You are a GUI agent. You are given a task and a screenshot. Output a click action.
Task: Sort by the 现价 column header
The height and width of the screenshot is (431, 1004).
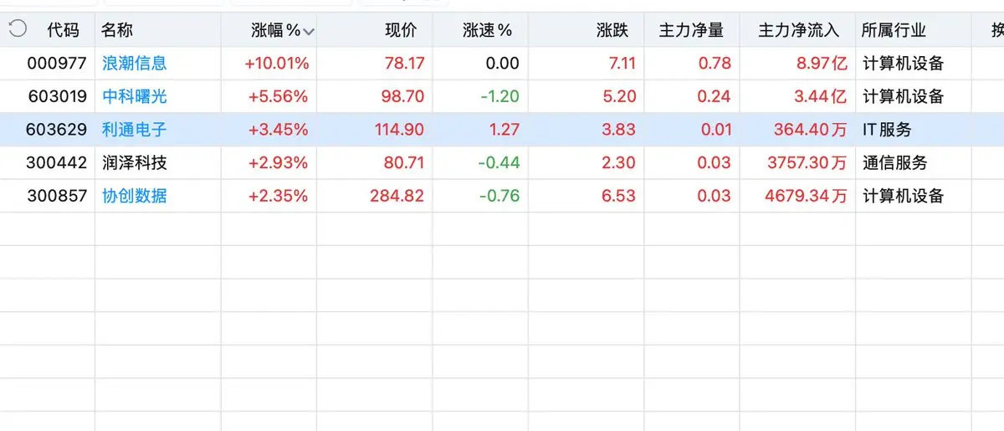(400, 30)
